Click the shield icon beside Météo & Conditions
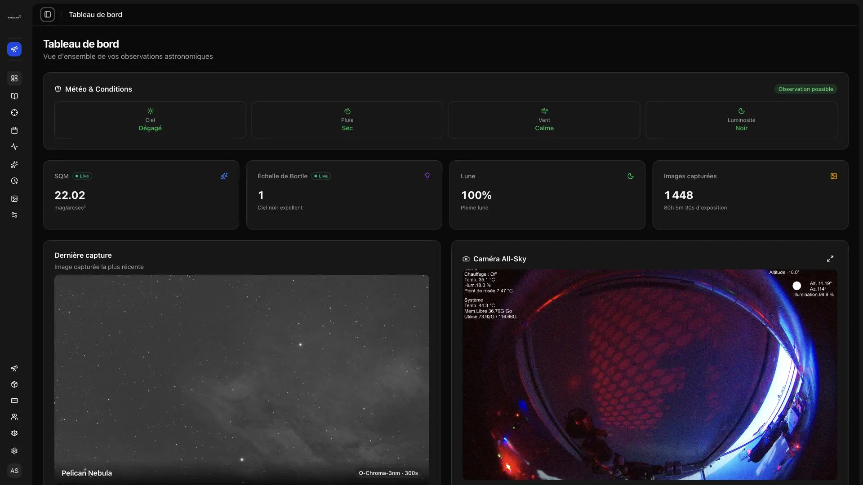Screen dimensions: 863x485 click(x=58, y=89)
